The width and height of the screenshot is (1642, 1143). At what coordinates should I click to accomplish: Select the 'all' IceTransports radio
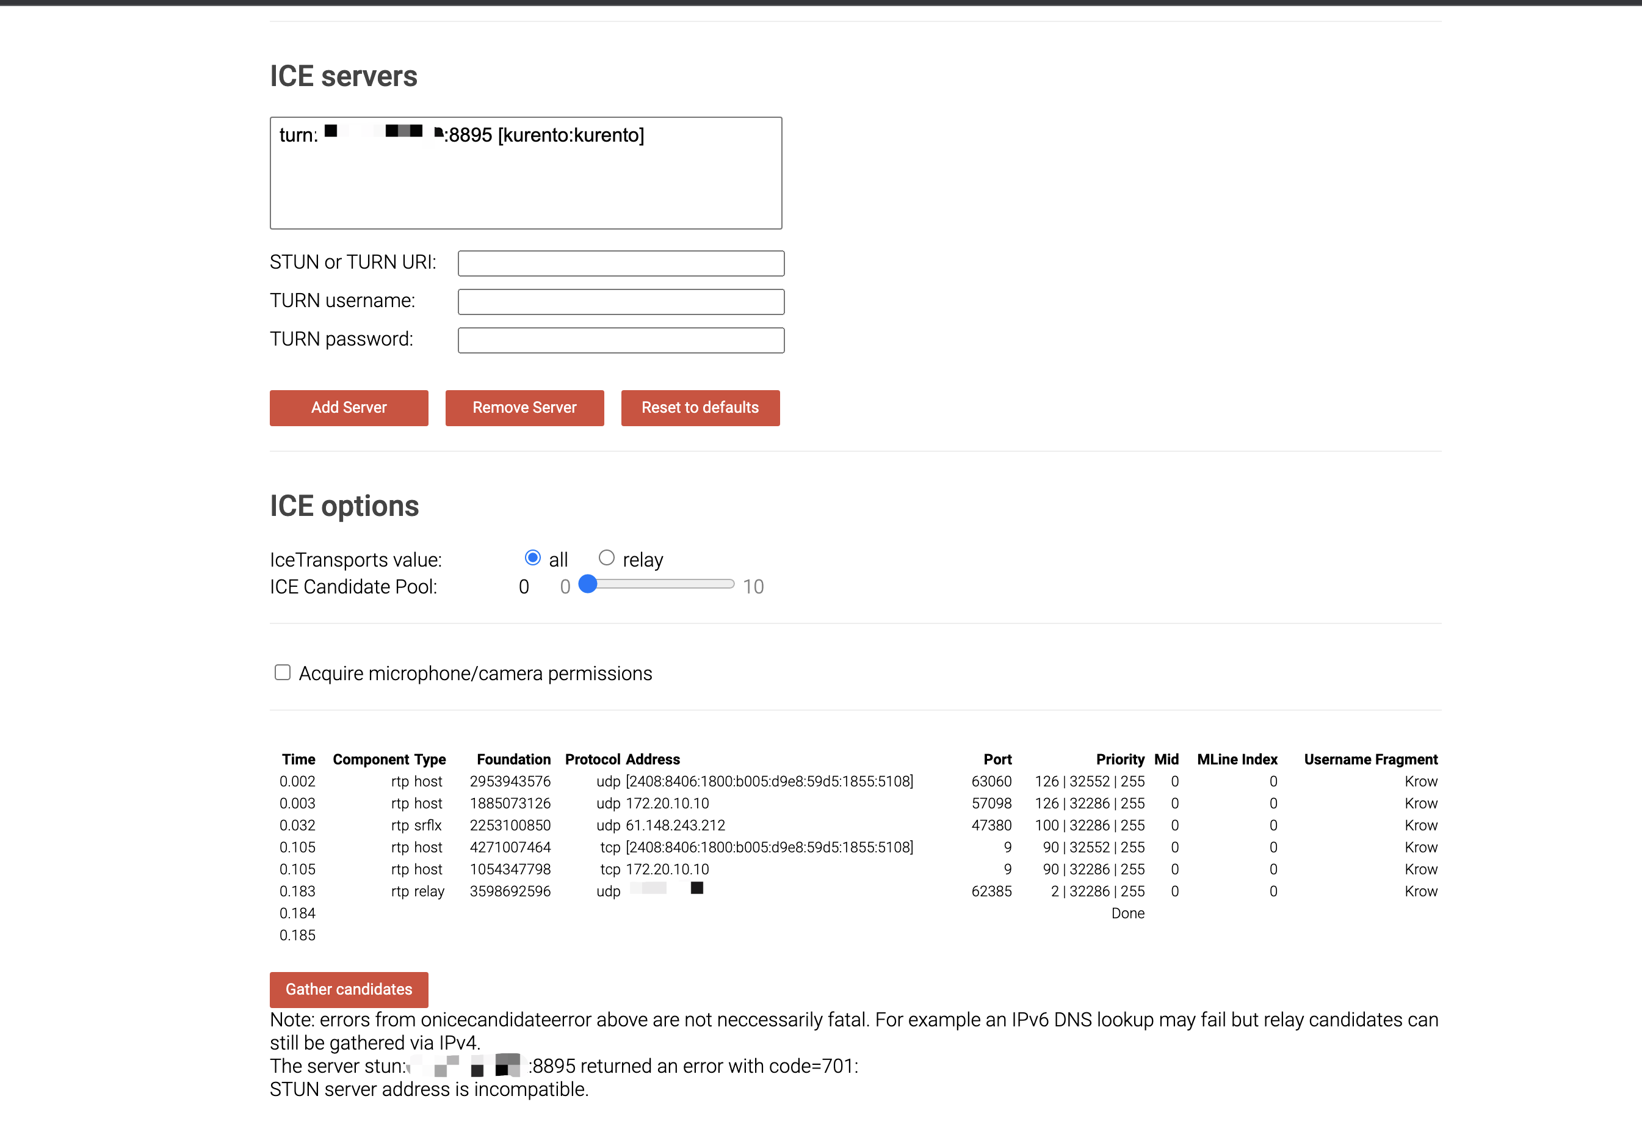pyautogui.click(x=532, y=558)
